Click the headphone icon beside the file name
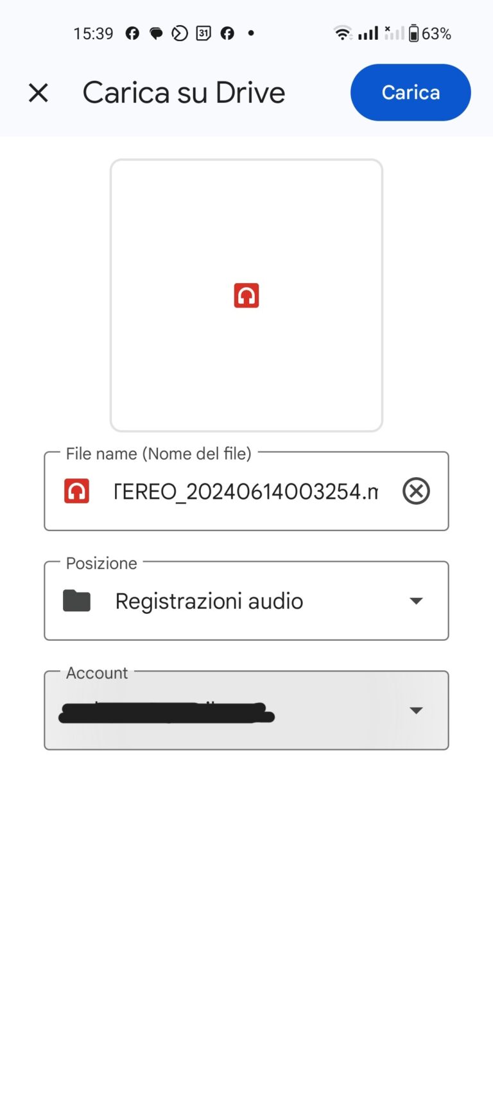493x1096 pixels. coord(77,491)
